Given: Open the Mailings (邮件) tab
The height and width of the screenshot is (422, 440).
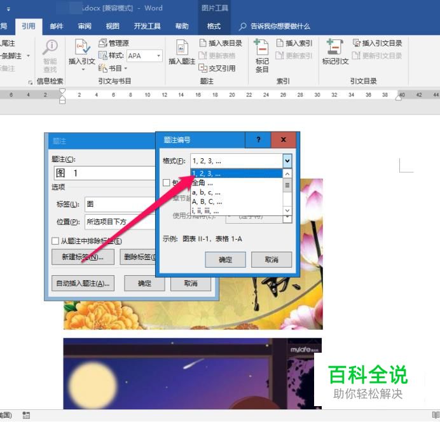Looking at the screenshot, I should pyautogui.click(x=57, y=26).
